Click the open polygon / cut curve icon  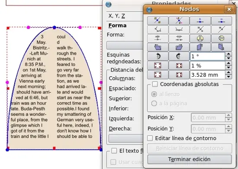(158, 38)
